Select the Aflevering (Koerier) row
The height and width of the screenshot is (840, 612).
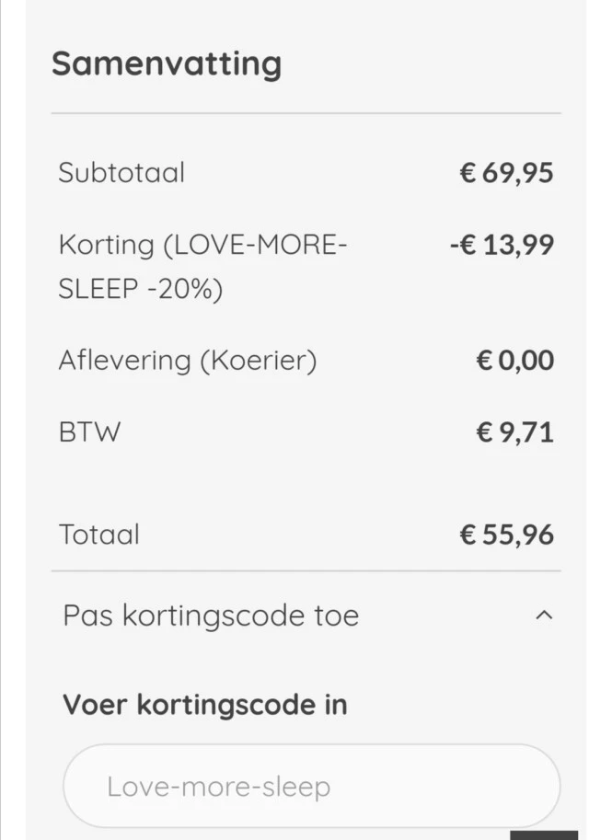click(x=188, y=360)
